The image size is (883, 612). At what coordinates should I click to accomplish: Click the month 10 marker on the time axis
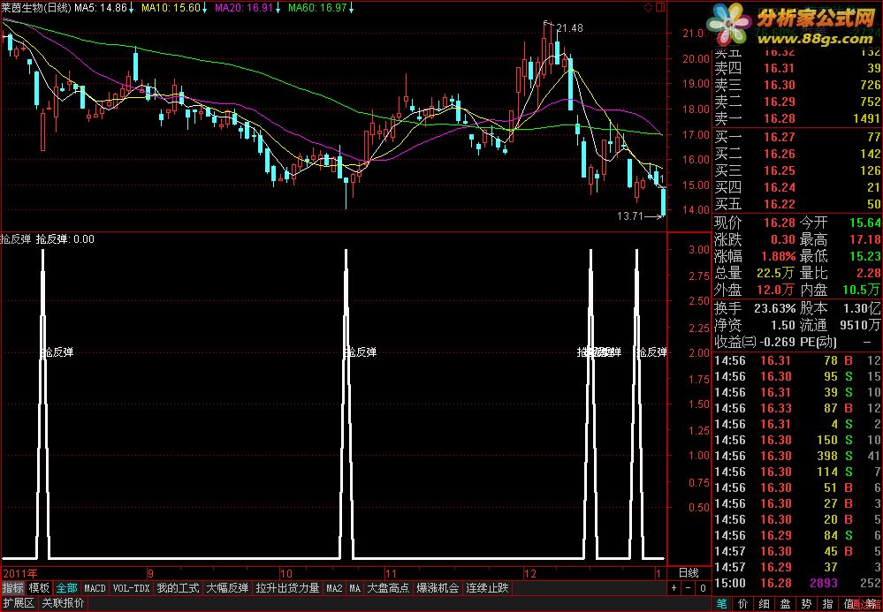coord(286,574)
